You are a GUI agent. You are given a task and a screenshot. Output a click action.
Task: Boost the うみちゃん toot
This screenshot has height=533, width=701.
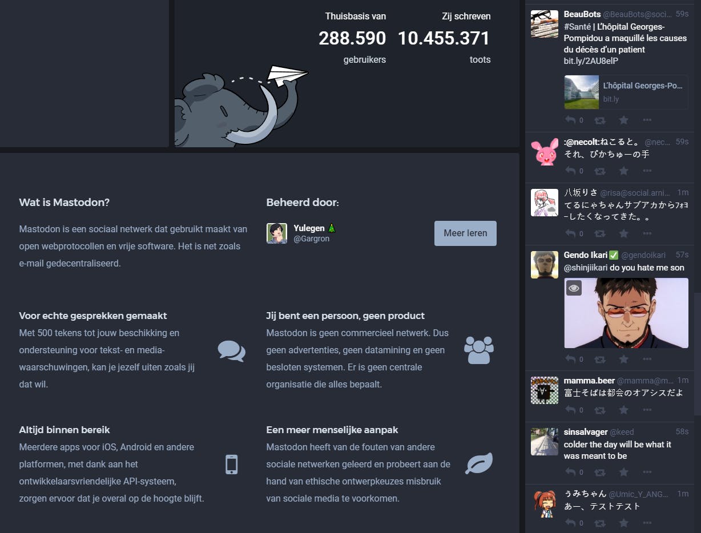pos(600,522)
